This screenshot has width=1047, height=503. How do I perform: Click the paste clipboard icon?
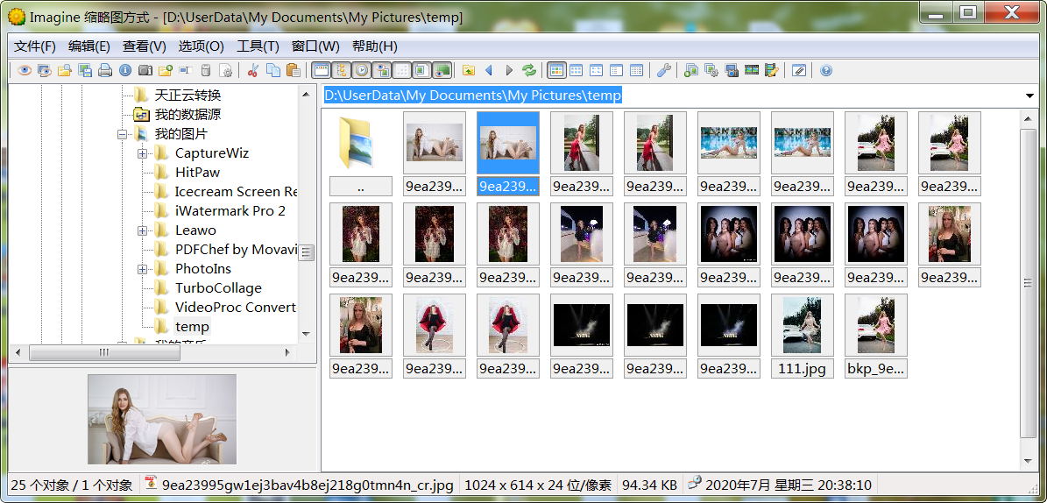coord(294,71)
